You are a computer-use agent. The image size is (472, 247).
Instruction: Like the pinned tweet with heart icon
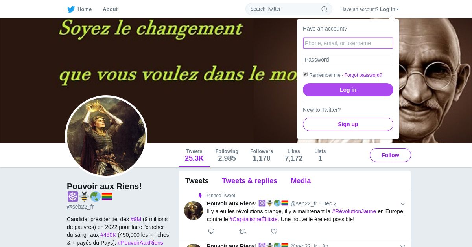click(274, 231)
